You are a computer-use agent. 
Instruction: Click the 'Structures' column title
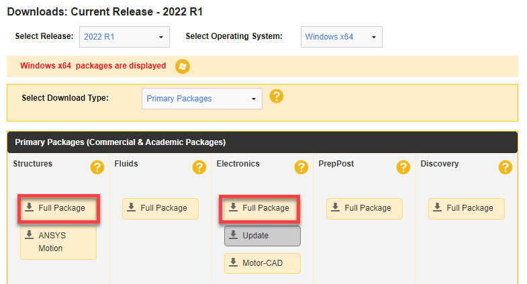[x=33, y=164]
